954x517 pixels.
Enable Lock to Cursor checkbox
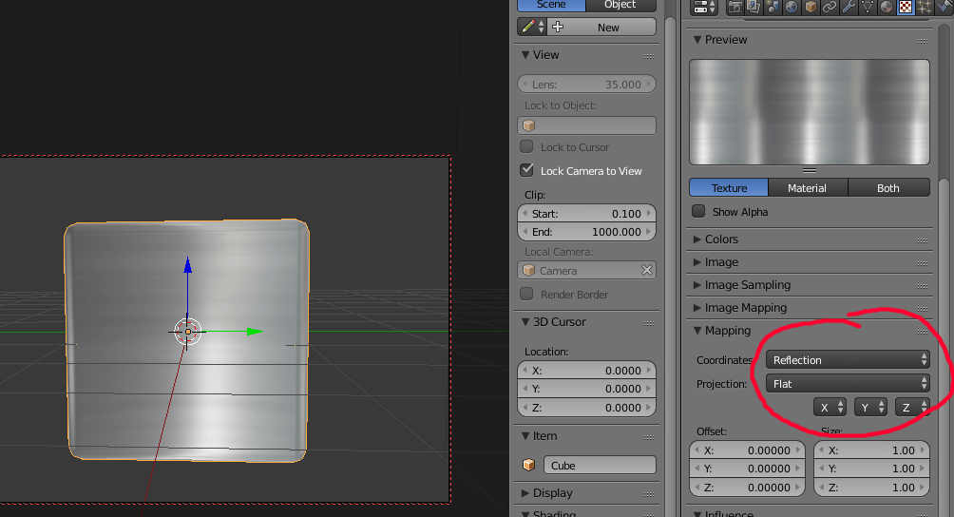[x=527, y=146]
